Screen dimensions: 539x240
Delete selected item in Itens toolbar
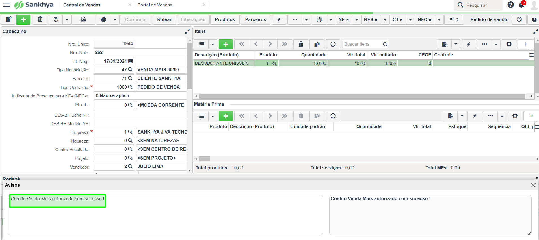[x=301, y=44]
